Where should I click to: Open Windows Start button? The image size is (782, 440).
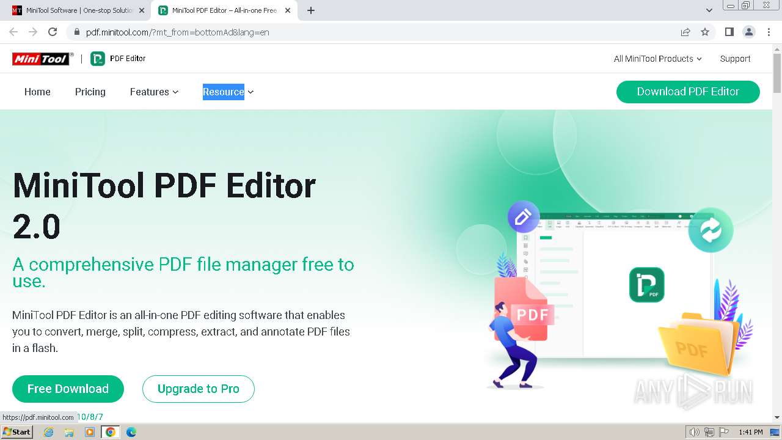point(17,432)
